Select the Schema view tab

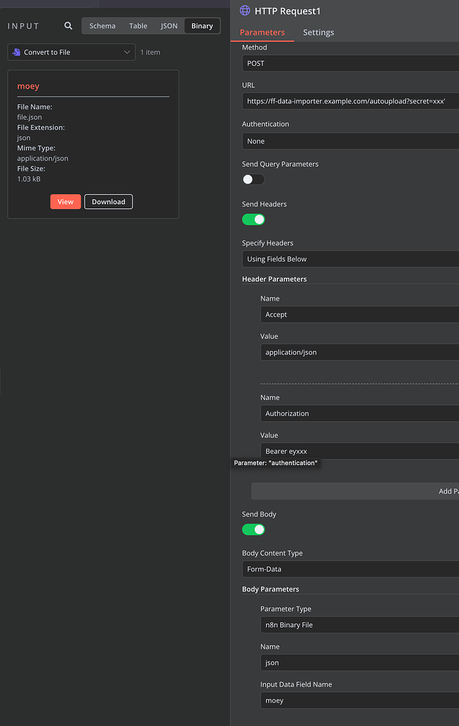(102, 26)
